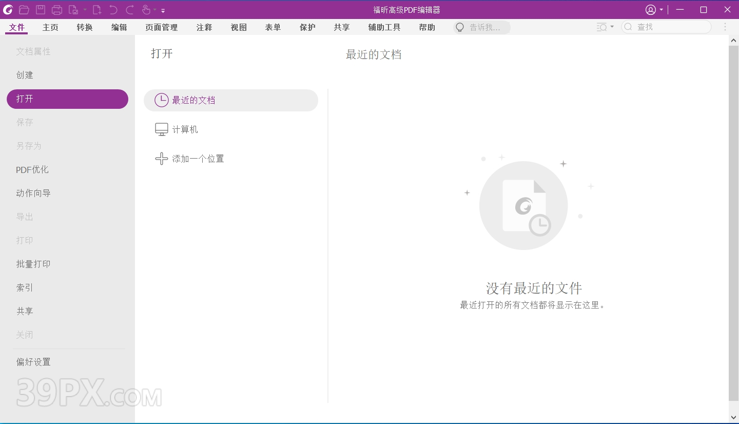Click the vertical scrollbar on the right edge
The image size is (739, 424).
[734, 223]
